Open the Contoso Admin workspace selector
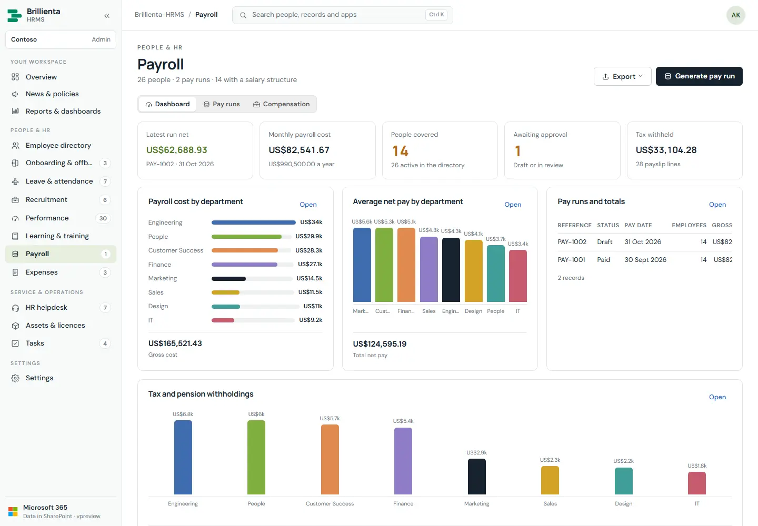 pos(61,39)
